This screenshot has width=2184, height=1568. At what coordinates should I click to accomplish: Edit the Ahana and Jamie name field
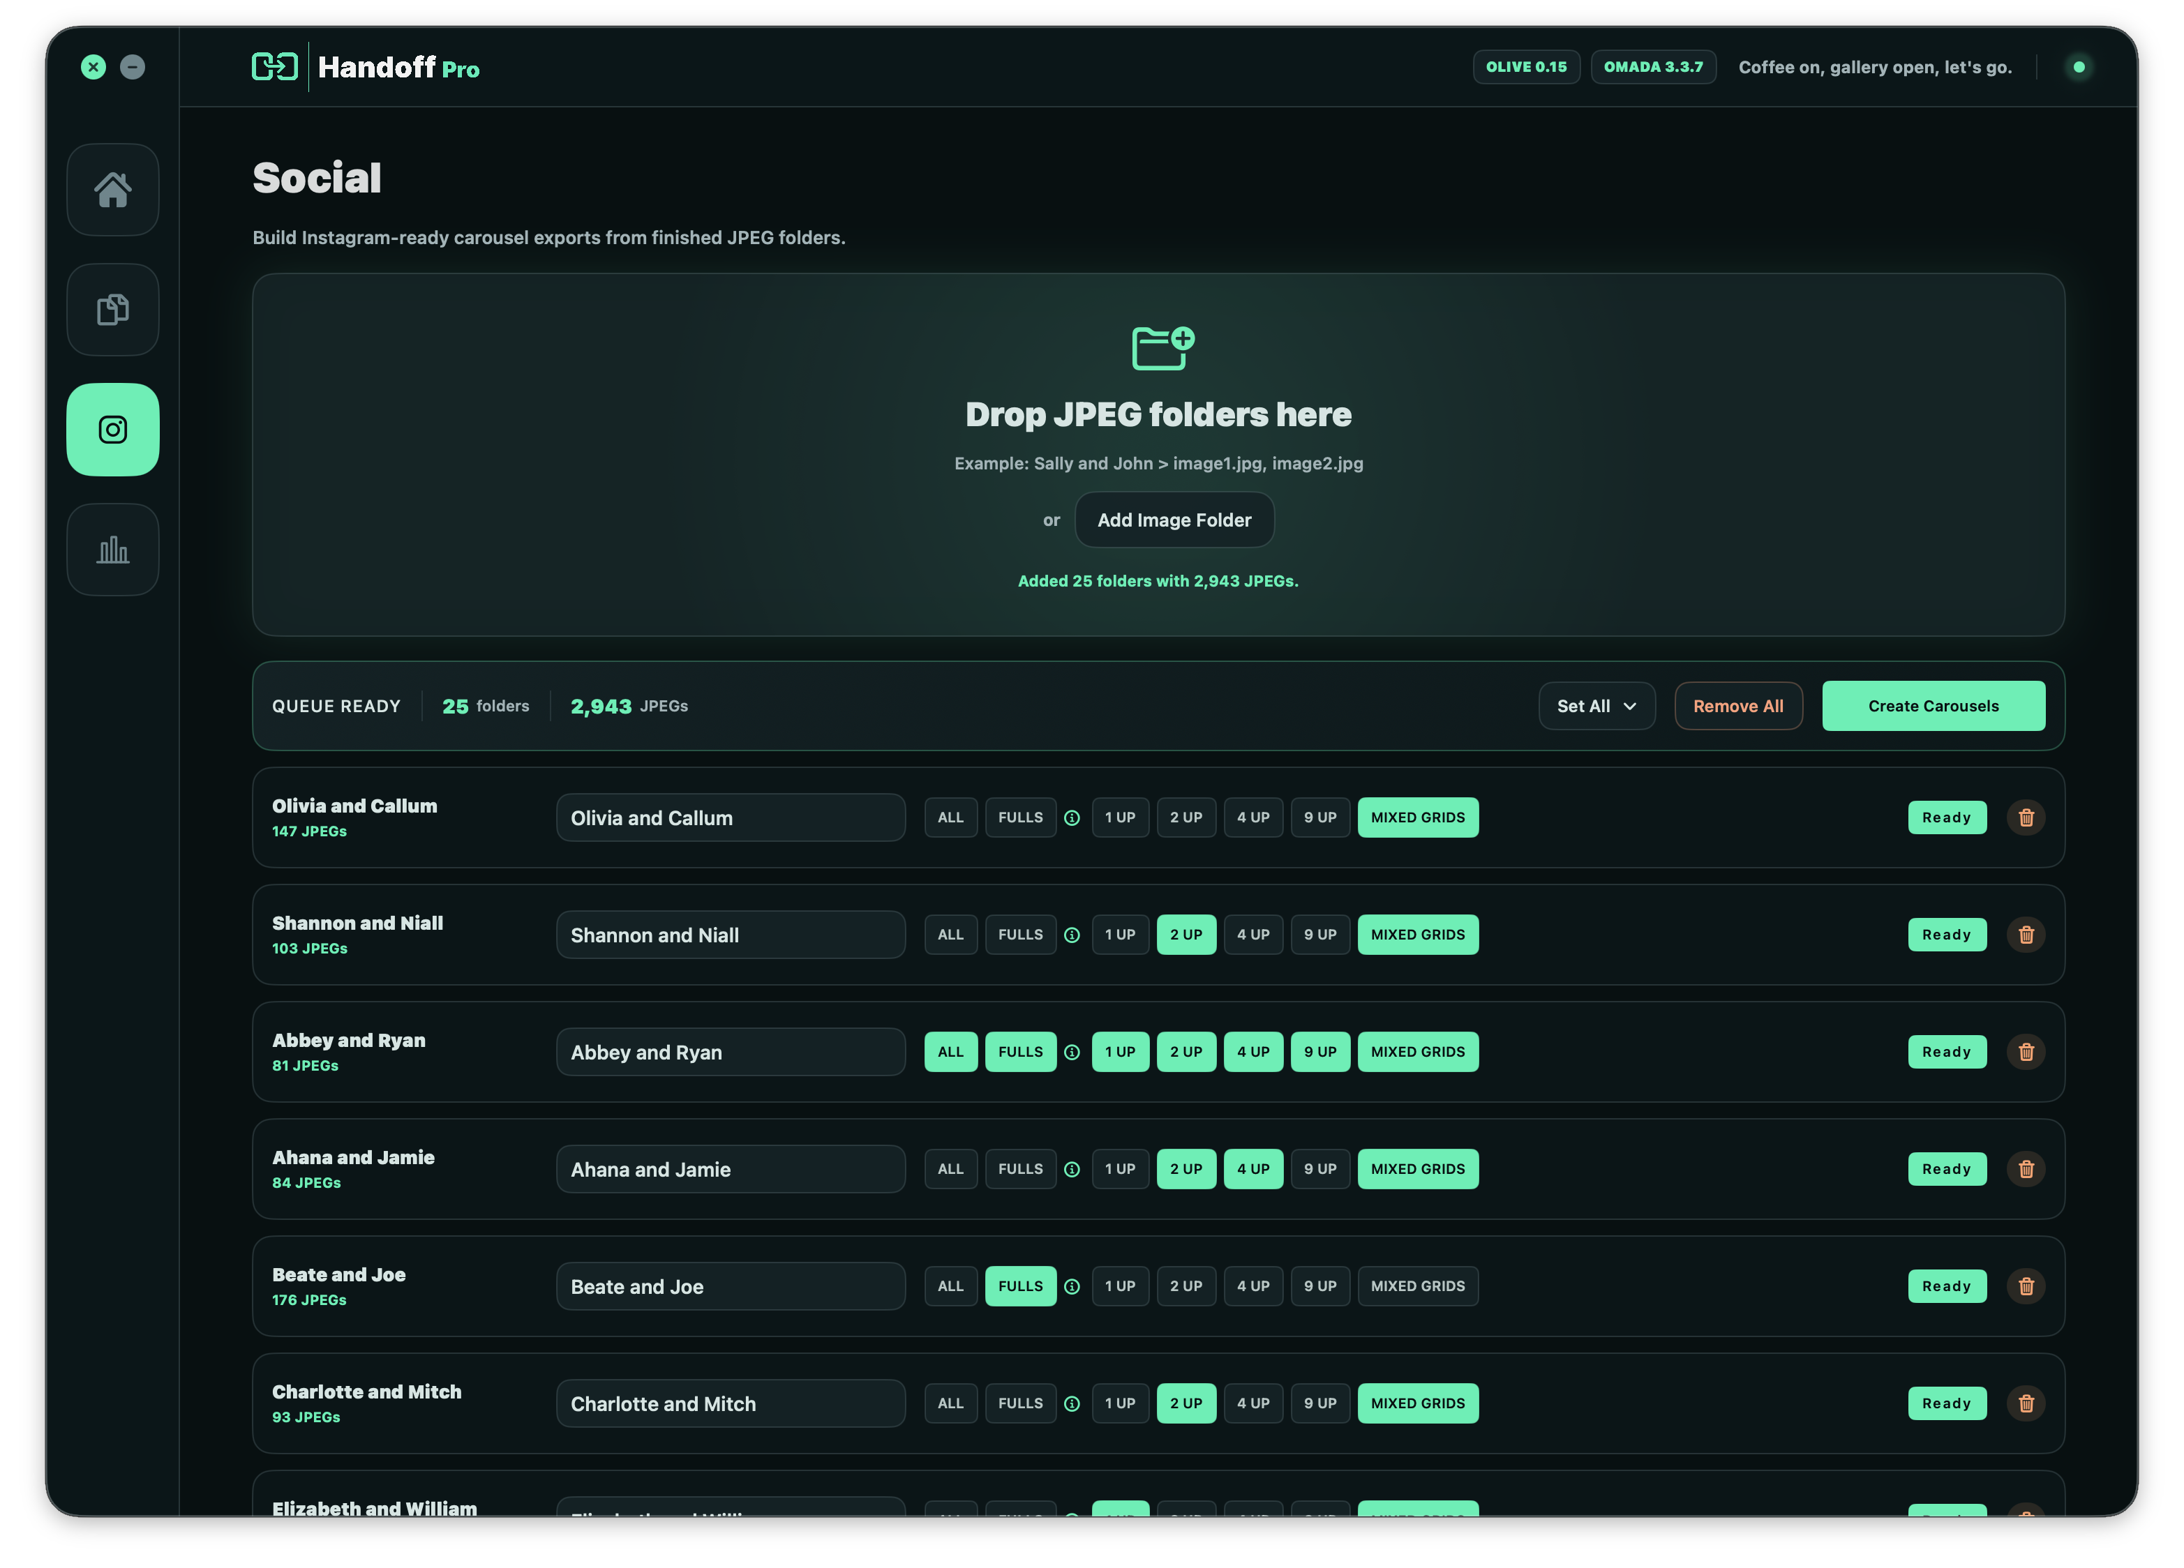(x=730, y=1168)
